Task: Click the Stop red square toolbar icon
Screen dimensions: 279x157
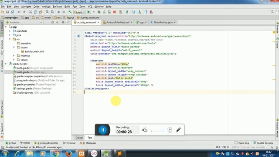Action: pos(114,12)
